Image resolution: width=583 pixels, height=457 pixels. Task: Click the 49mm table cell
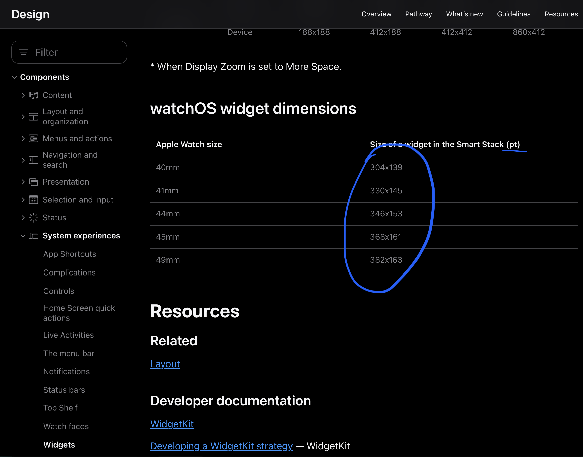tap(168, 260)
